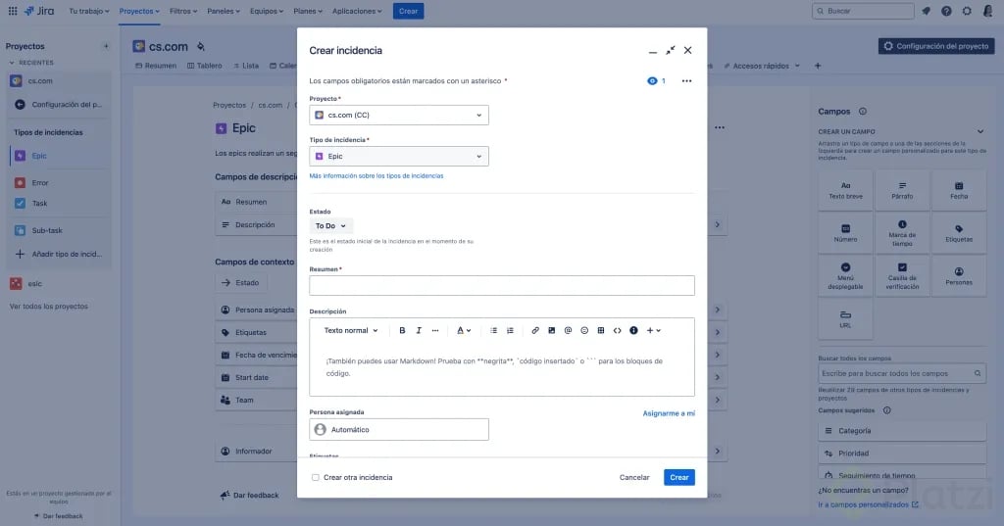The width and height of the screenshot is (1004, 526).
Task: Insert a code snippet
Action: click(618, 331)
